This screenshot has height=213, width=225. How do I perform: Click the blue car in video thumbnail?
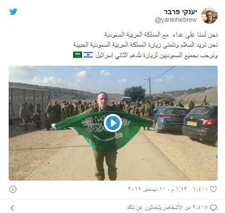(x=170, y=119)
